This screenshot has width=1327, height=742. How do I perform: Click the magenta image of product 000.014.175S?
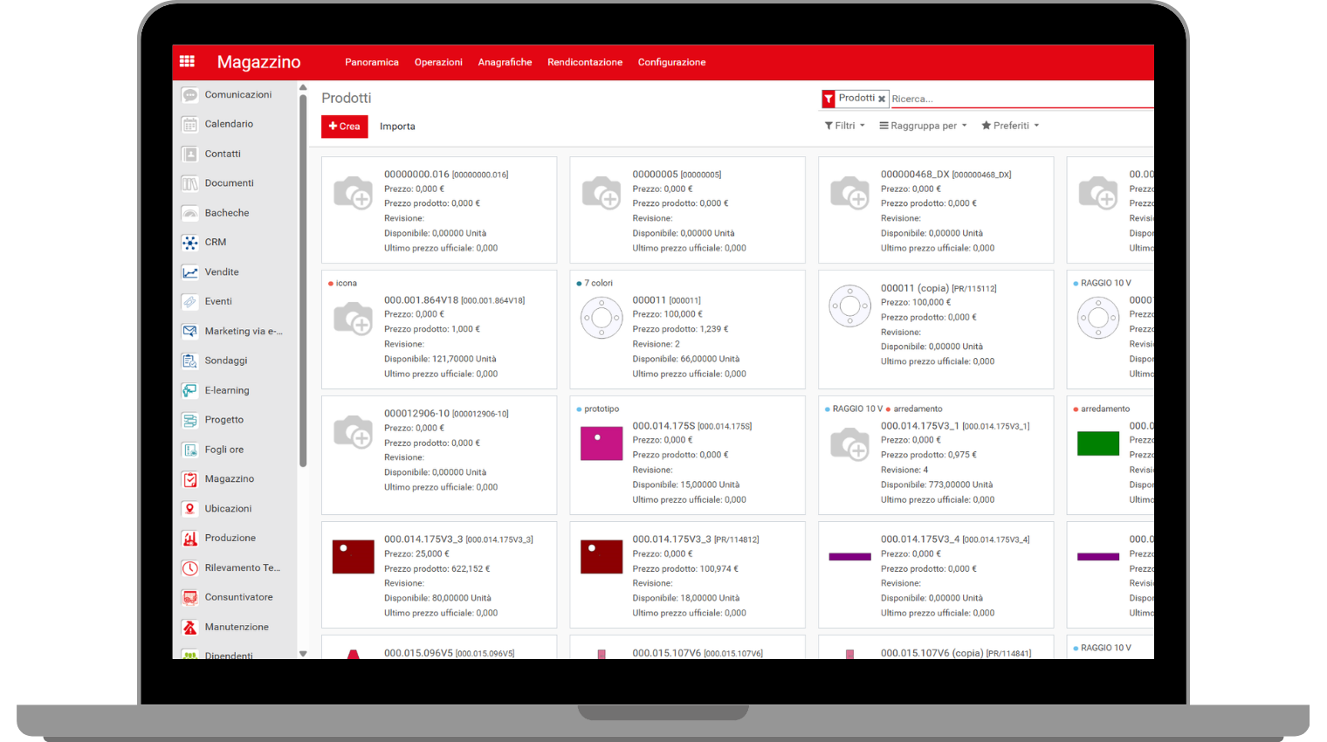click(602, 443)
